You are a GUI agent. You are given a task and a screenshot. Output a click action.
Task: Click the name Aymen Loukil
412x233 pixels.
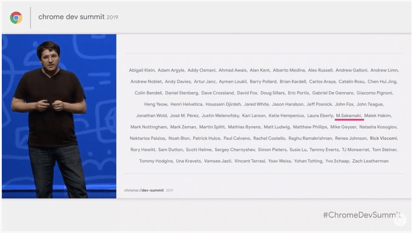233,82
